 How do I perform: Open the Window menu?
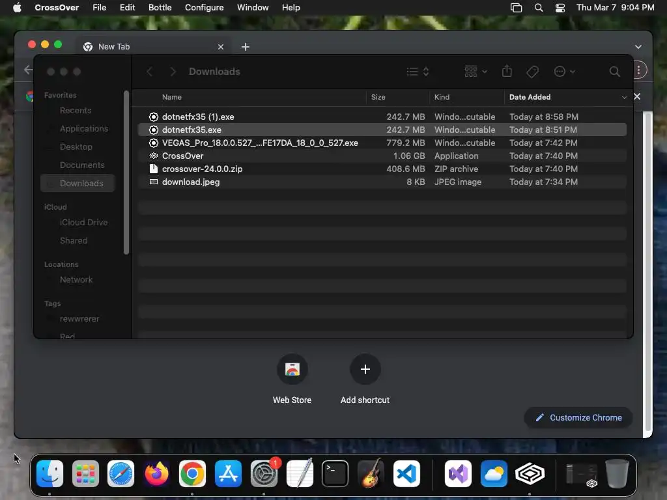[253, 7]
